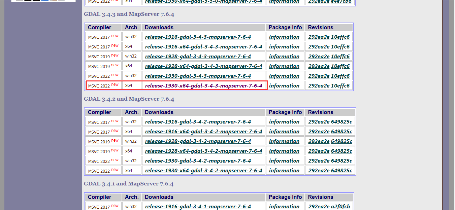Image resolution: width=455 pixels, height=210 pixels.
Task: Show information for release-1930-x64-gdal-3-4-2 row
Action: (284, 171)
